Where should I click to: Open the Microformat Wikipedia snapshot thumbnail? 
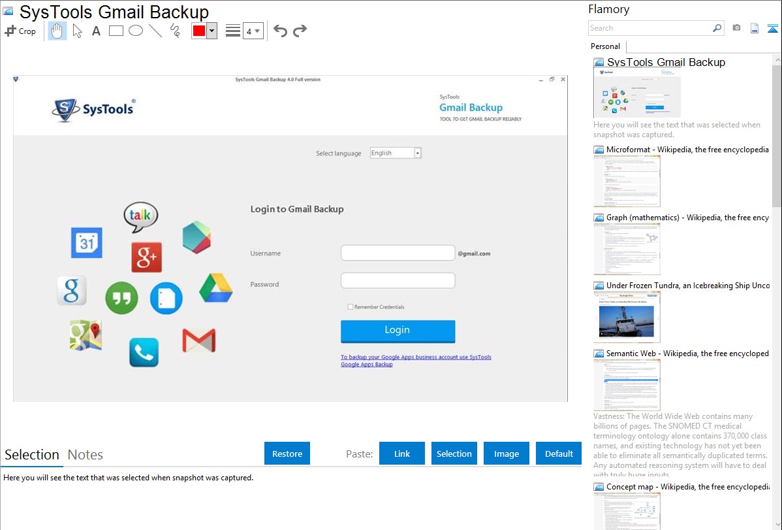(x=627, y=181)
